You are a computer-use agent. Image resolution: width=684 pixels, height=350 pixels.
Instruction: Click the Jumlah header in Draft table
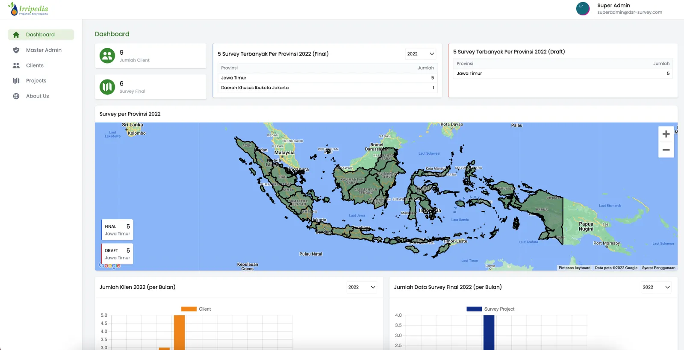(661, 64)
